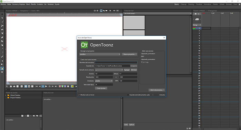Select the Project Palettes folder
241x130 pixels.
[x=15, y=98]
